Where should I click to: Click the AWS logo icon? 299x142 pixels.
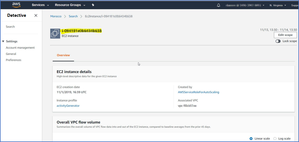click(17, 5)
